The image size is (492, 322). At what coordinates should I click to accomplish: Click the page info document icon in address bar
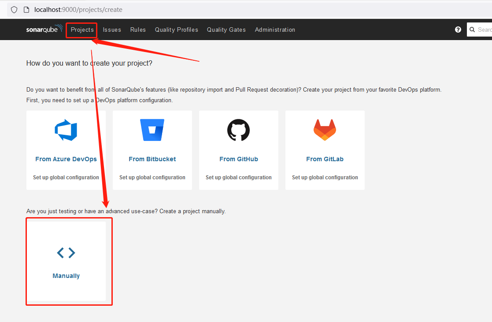27,10
